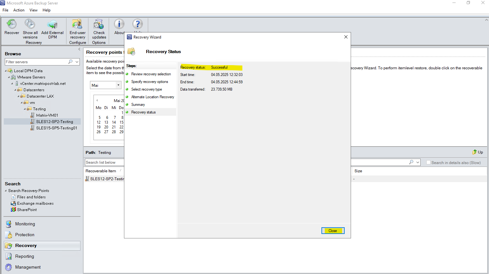The width and height of the screenshot is (489, 274).
Task: Collapse Search Recovery Points node
Action: tap(6, 191)
